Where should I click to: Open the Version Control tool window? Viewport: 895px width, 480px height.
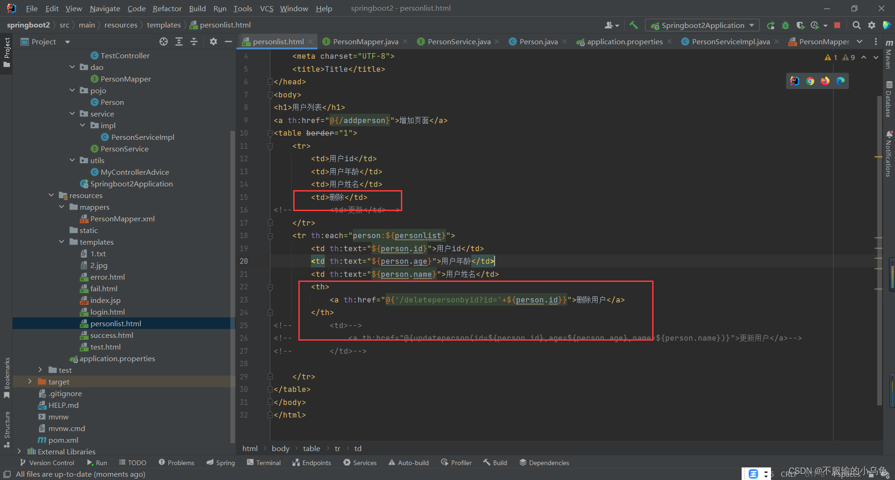[x=47, y=463]
